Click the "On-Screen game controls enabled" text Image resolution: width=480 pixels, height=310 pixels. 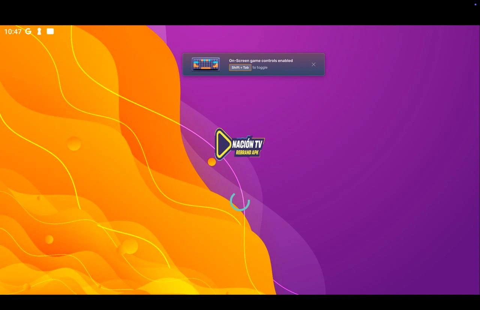click(x=261, y=60)
